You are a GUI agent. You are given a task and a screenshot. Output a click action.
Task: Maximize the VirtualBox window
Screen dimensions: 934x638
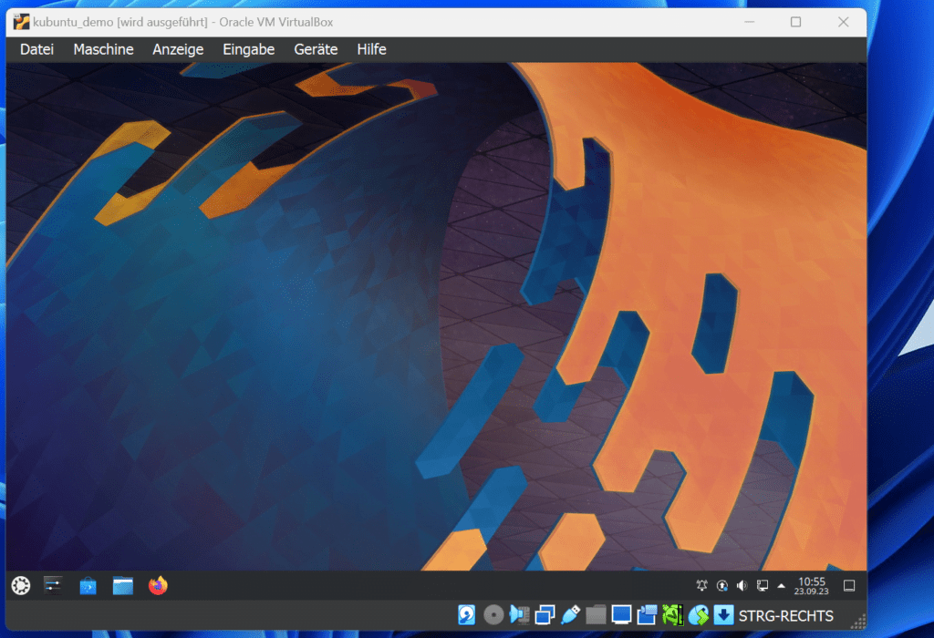tap(795, 22)
